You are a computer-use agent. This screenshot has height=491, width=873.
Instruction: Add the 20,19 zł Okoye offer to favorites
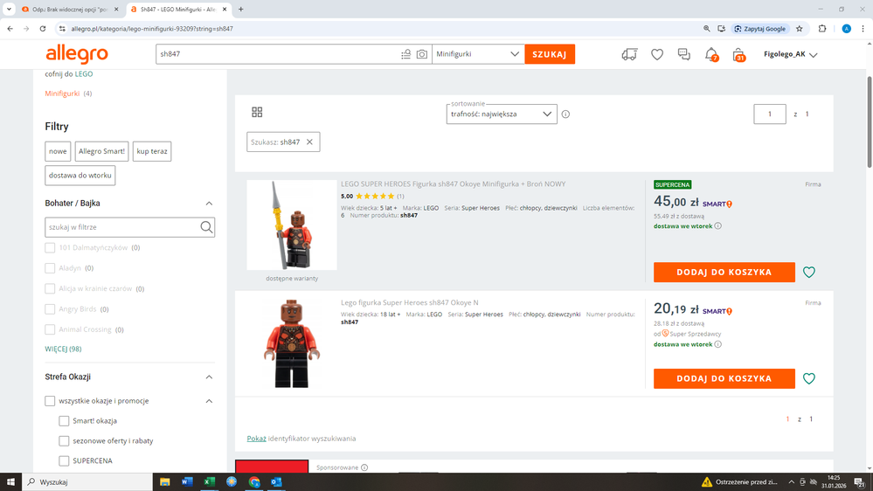pos(809,378)
